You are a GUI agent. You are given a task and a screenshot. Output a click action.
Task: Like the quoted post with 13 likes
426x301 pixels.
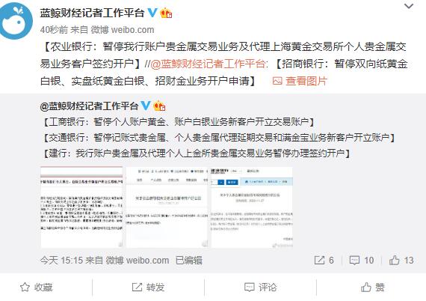coord(401,260)
